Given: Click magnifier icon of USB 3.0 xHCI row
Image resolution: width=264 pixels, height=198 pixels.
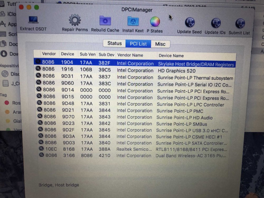Looking at the screenshot, I should tap(40, 129).
